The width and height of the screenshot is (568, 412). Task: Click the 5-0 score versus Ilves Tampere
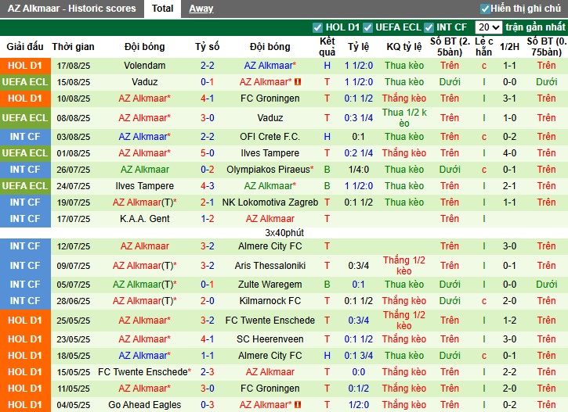207,153
